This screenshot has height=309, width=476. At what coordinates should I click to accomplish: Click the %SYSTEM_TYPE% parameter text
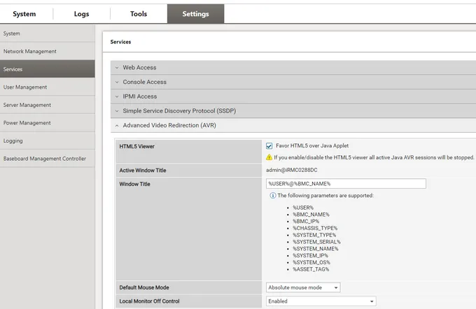[314, 235]
